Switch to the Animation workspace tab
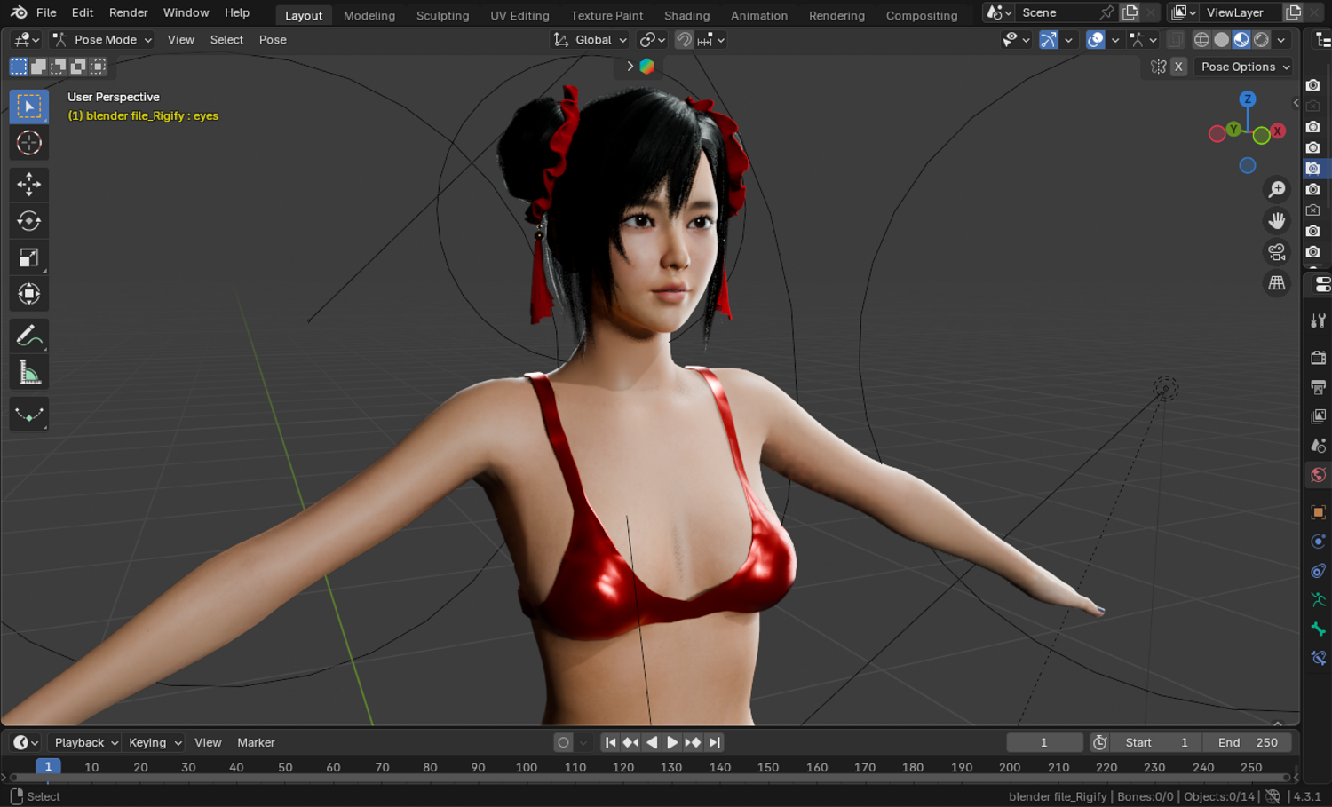 [759, 15]
